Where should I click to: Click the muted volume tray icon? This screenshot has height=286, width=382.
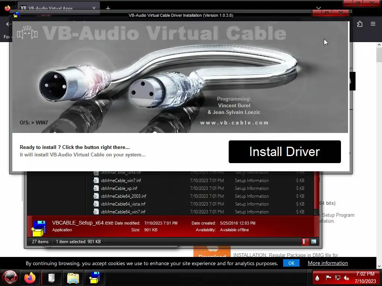click(347, 277)
